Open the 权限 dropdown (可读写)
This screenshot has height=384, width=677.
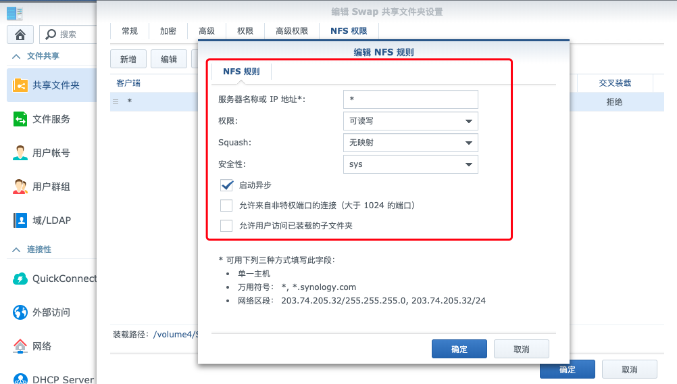(x=411, y=121)
